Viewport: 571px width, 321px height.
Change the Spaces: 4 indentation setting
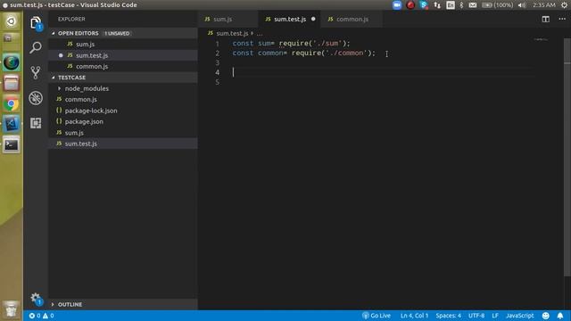(x=448, y=316)
